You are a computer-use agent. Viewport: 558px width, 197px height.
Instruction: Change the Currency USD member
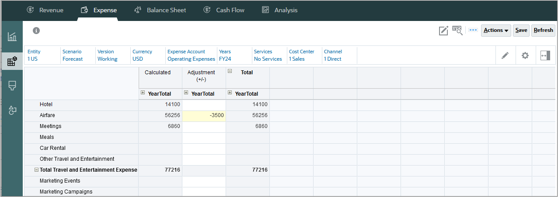pyautogui.click(x=138, y=59)
